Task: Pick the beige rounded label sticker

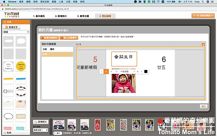Action: click(x=21, y=116)
